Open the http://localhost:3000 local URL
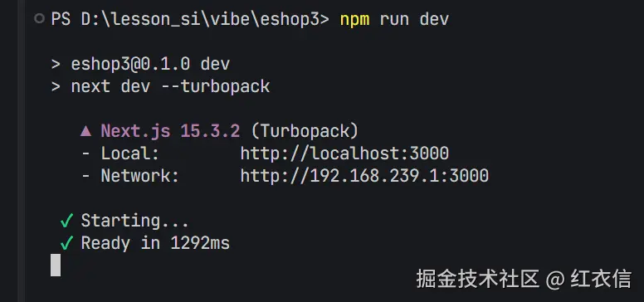The height and width of the screenshot is (302, 644). click(344, 153)
